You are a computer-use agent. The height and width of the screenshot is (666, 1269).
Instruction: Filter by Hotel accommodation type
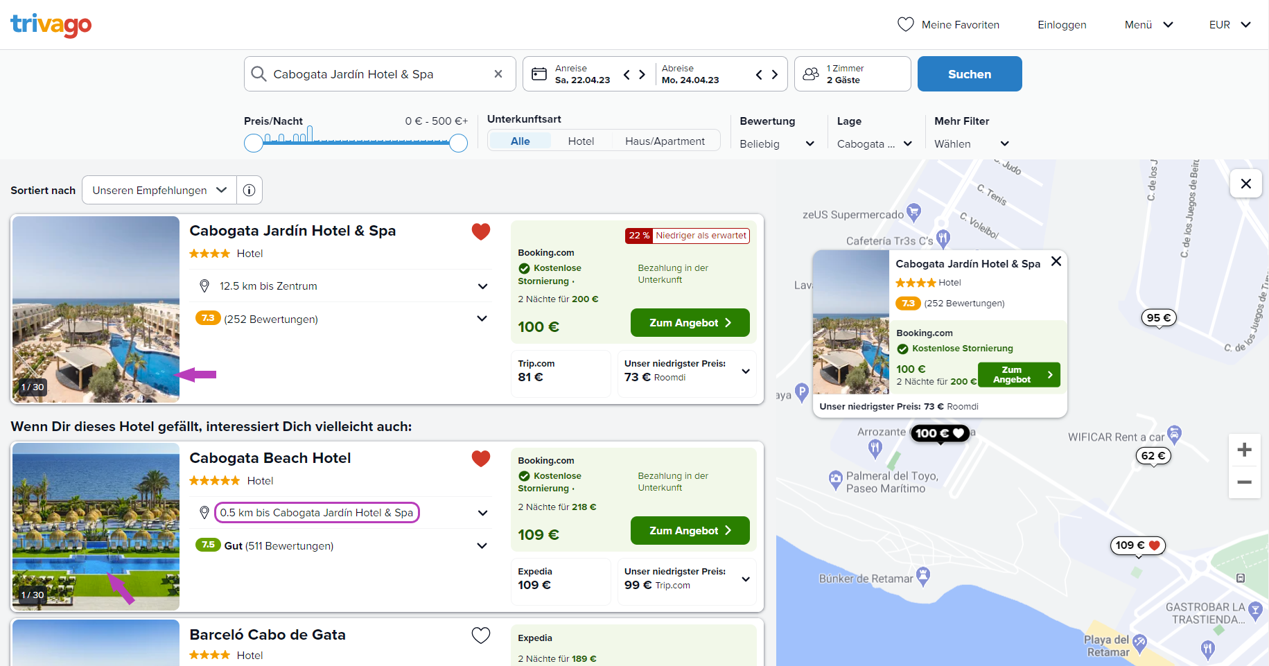[x=581, y=141]
